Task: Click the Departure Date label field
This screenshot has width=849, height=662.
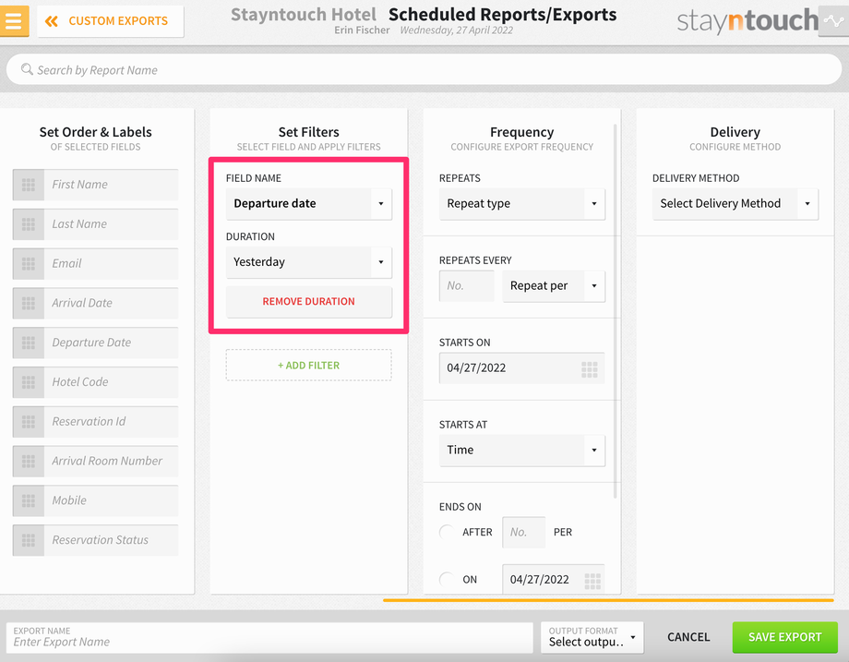Action: (111, 343)
